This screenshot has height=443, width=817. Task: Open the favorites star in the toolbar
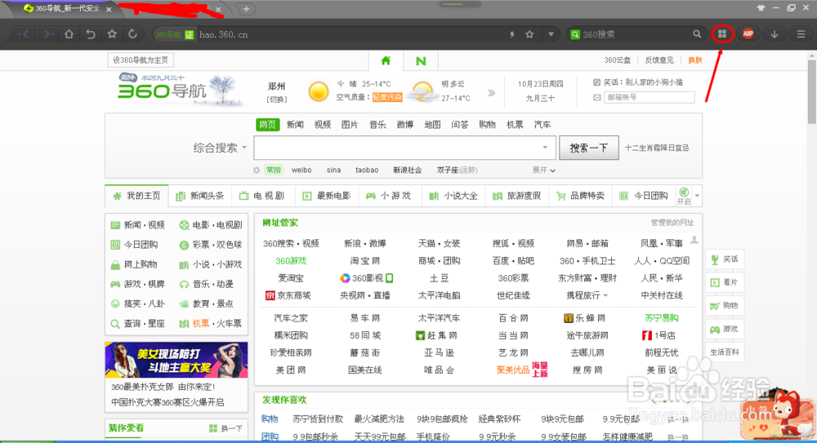[112, 34]
